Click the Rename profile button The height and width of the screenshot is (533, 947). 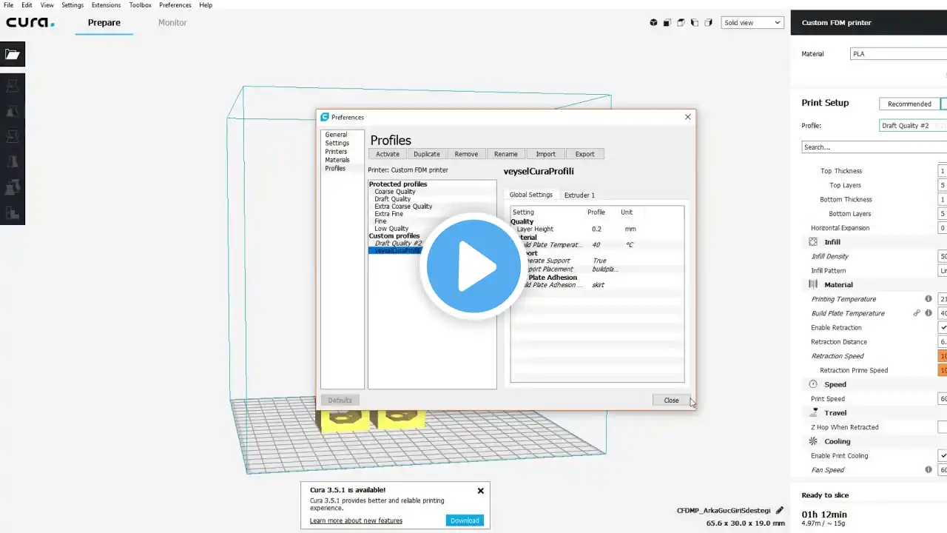[x=506, y=154]
